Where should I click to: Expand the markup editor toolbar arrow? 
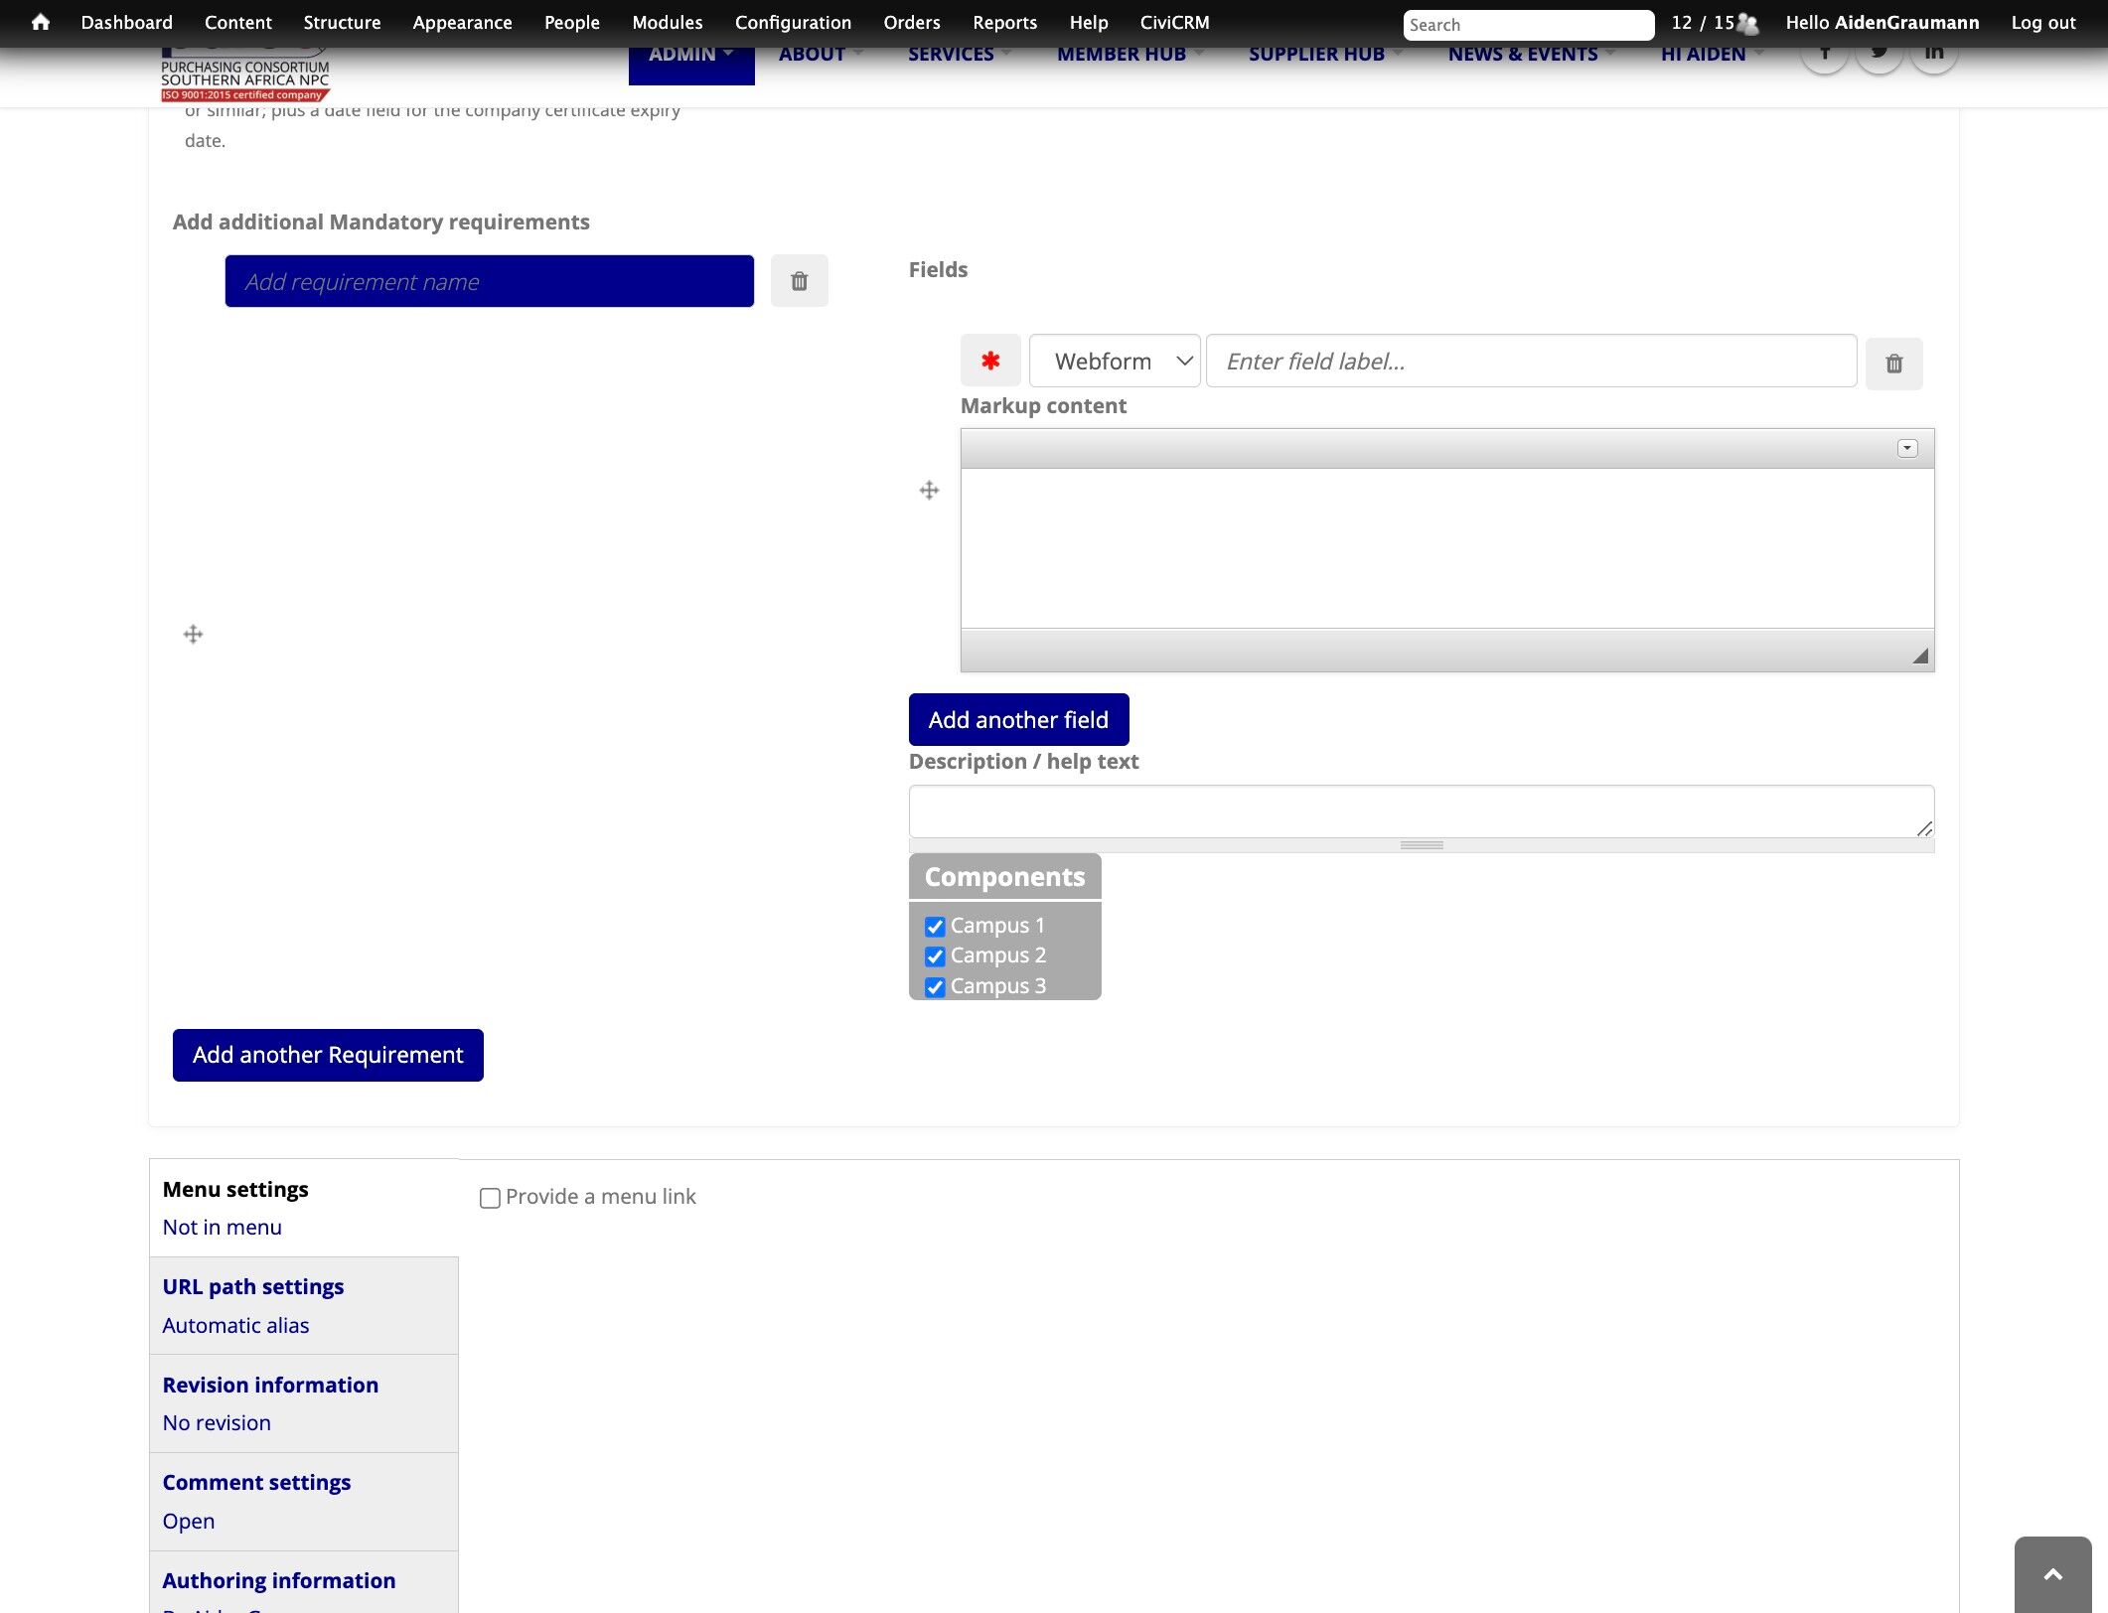pos(1906,448)
